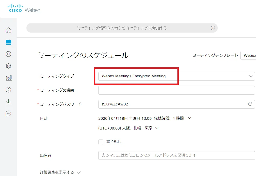Click the info icon in join bar

pyautogui.click(x=213, y=28)
